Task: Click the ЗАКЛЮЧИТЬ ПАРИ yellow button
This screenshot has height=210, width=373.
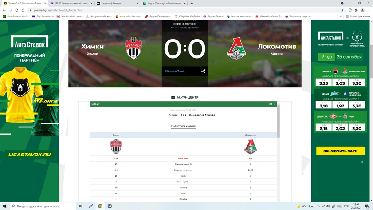Action: tap(341, 151)
